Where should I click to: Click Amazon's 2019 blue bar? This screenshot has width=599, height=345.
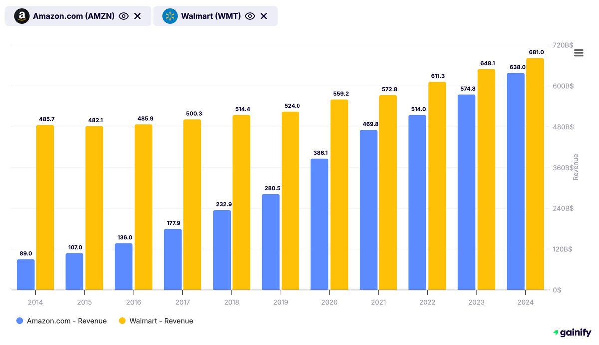tap(271, 242)
